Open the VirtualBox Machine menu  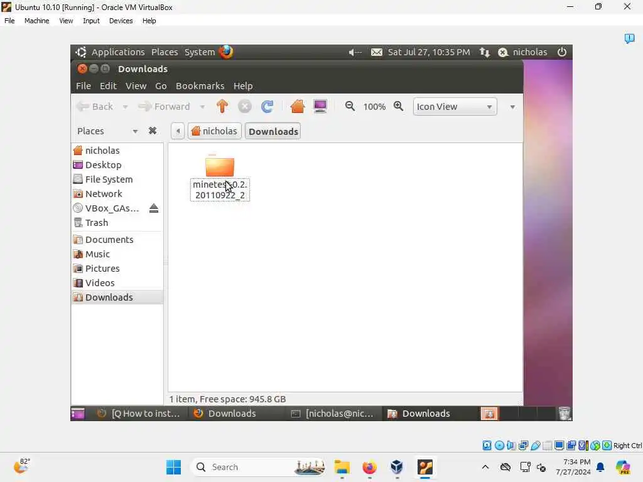click(x=36, y=21)
